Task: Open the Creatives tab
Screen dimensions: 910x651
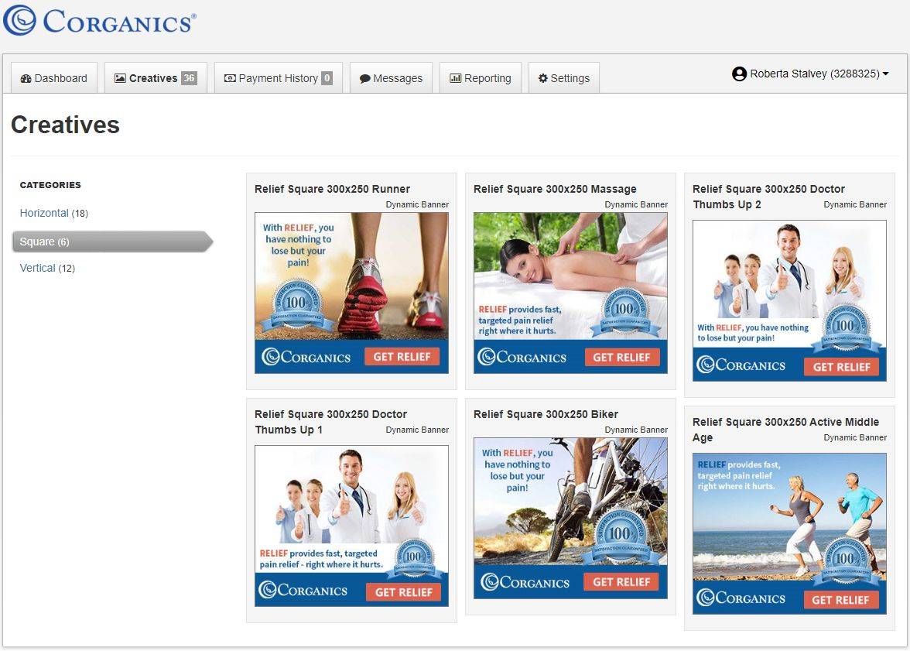Action: pos(156,78)
